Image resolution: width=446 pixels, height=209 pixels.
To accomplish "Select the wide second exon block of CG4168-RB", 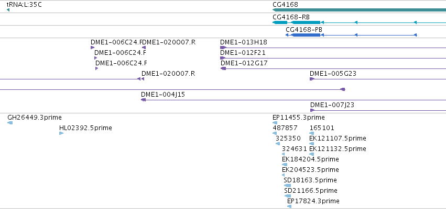I will point(306,22).
